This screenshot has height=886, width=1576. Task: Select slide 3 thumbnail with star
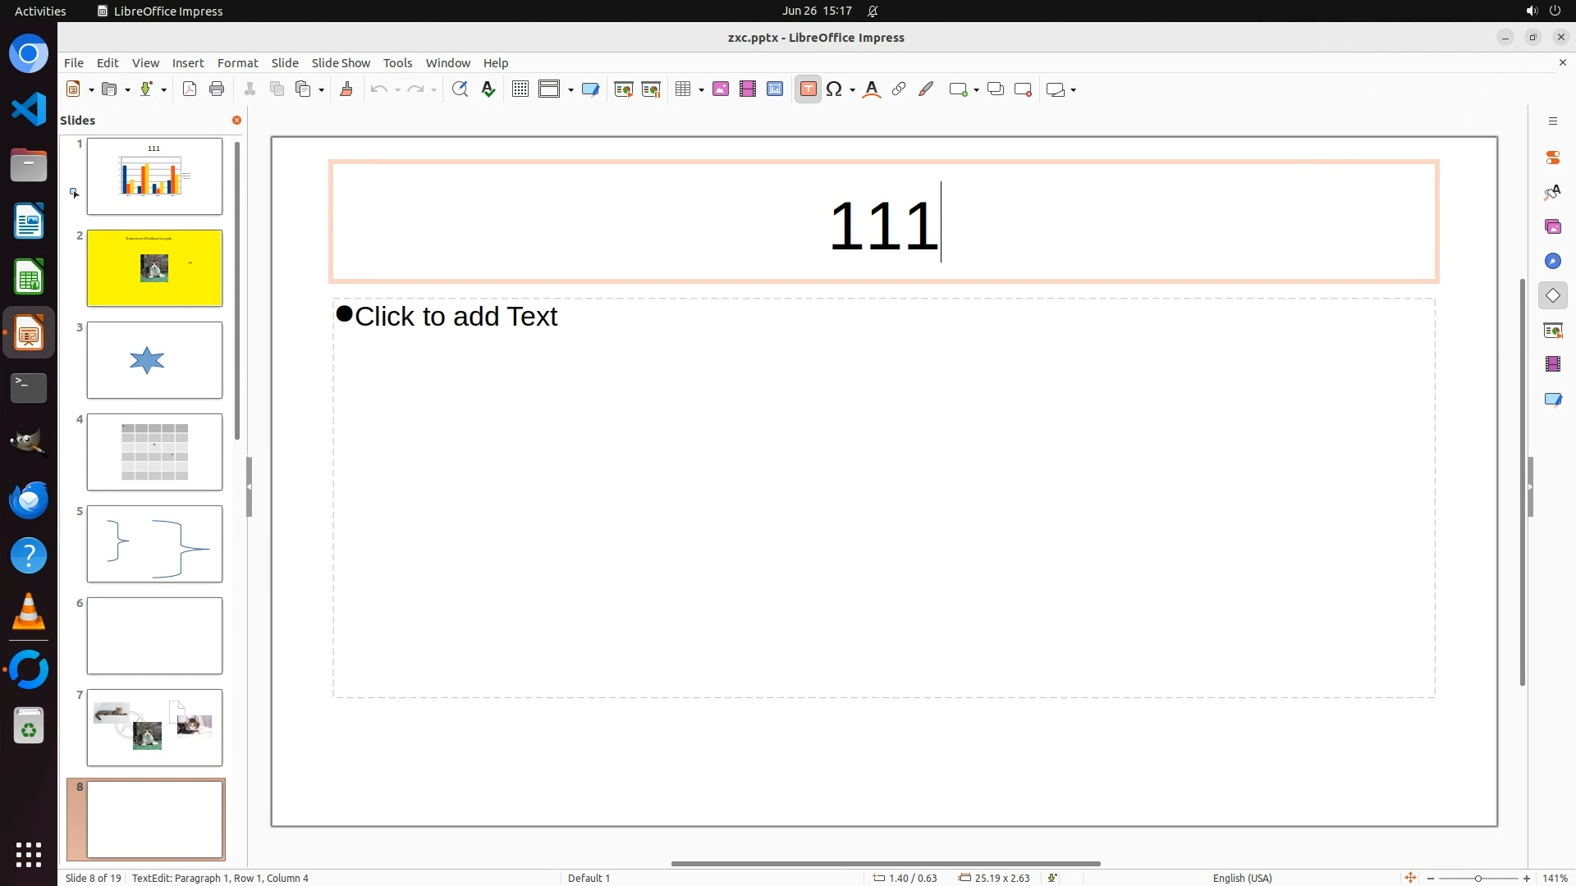tap(154, 360)
